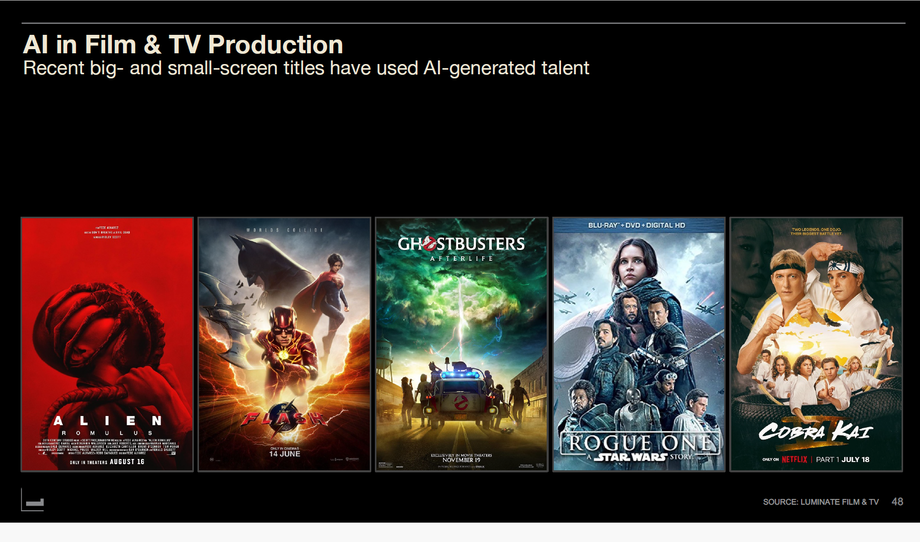The height and width of the screenshot is (542, 920).
Task: Click the "SOURCE: LUMINATE FILM & TV" text
Action: point(821,502)
